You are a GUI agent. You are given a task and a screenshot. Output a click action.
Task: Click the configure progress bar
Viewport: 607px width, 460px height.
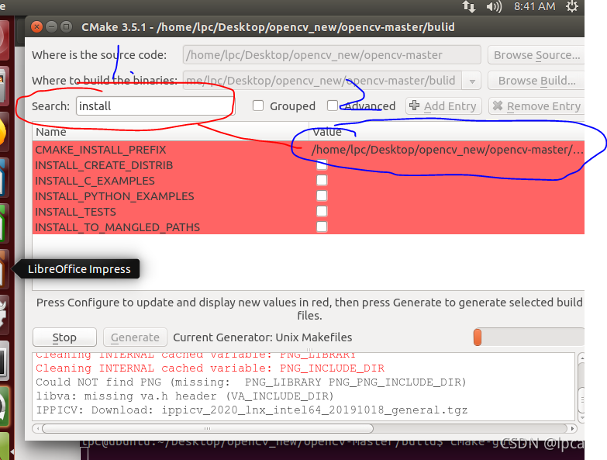tap(529, 337)
